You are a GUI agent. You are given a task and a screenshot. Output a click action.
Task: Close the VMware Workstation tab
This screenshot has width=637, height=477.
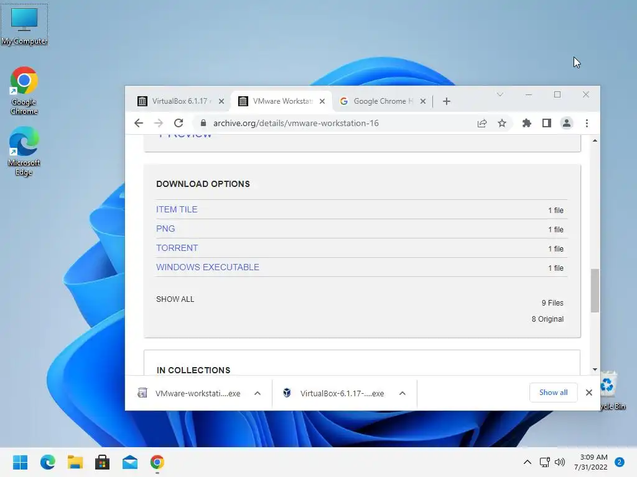(322, 101)
